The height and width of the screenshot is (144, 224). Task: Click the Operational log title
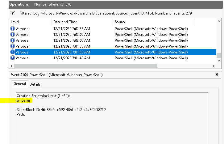click(x=19, y=4)
